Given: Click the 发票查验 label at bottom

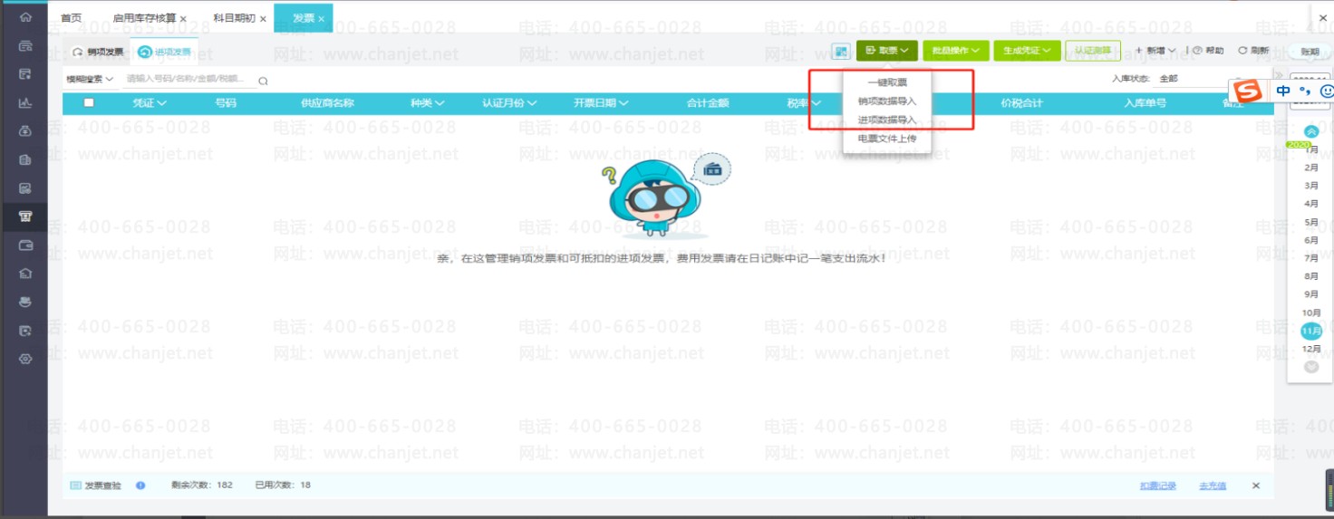Looking at the screenshot, I should click(102, 485).
